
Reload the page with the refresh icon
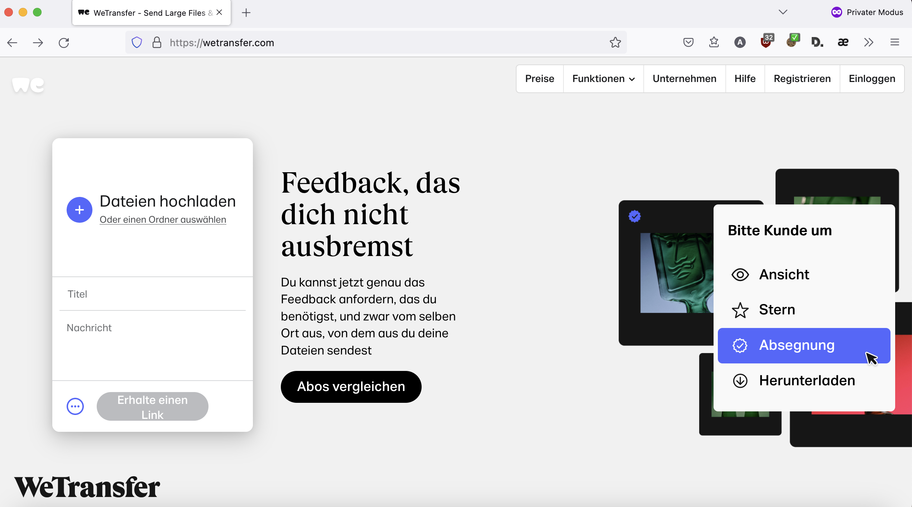[x=64, y=43]
